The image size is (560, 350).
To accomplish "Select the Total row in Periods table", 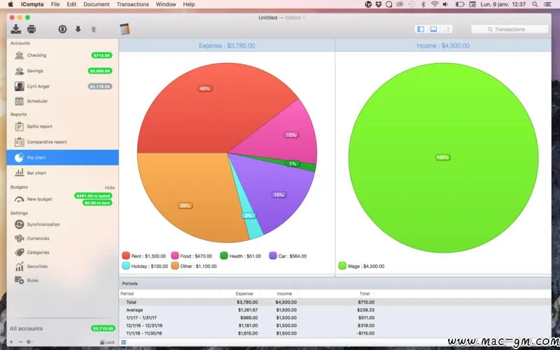I will pos(335,302).
